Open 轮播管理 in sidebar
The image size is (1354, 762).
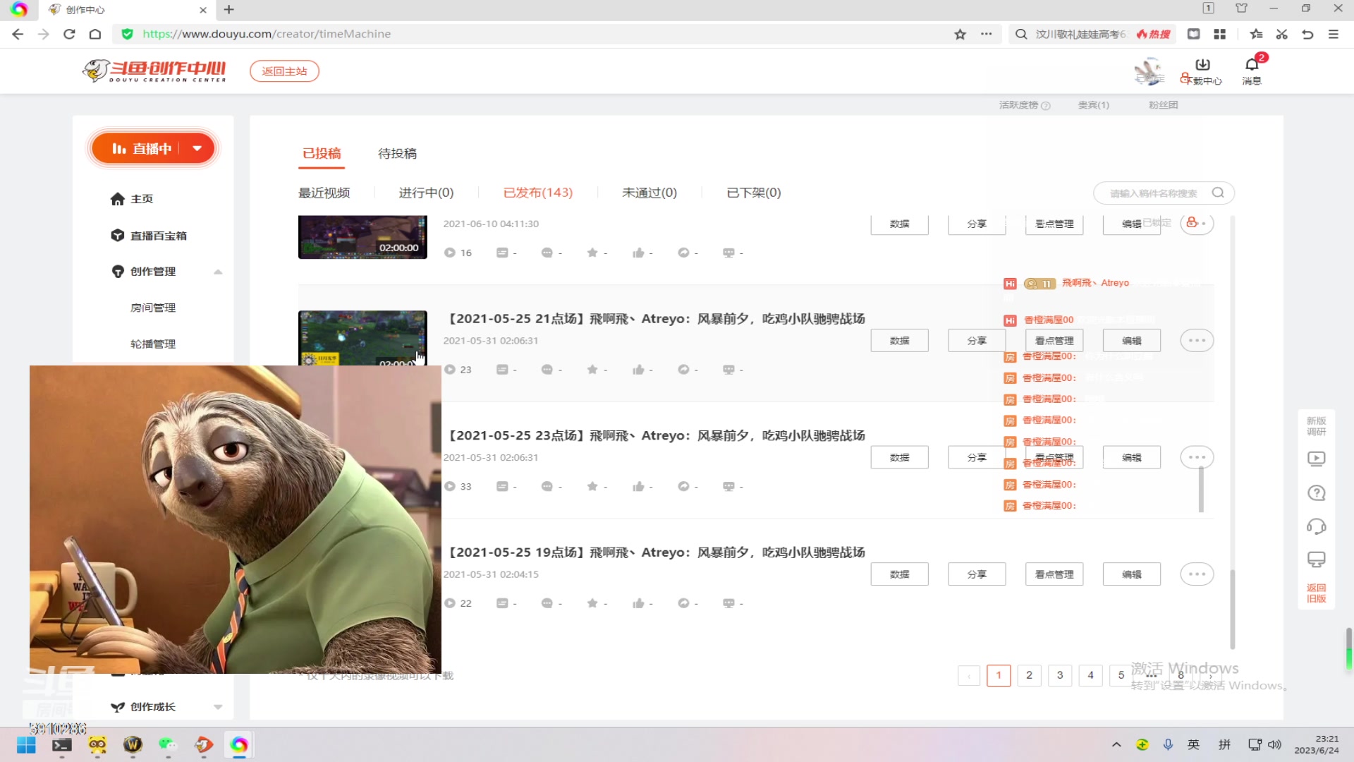coord(153,344)
